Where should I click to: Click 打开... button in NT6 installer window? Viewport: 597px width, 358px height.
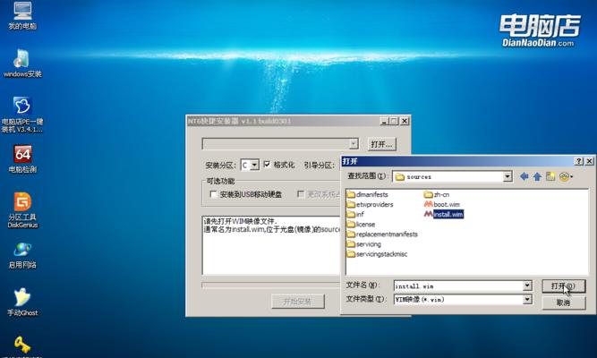click(381, 144)
